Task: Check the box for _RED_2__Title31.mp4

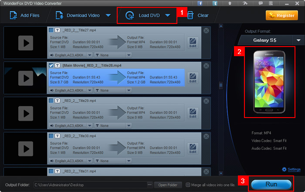Action: [51, 171]
